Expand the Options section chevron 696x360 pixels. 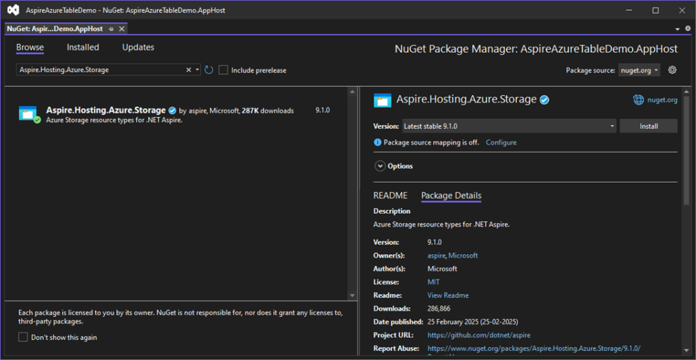tap(380, 166)
